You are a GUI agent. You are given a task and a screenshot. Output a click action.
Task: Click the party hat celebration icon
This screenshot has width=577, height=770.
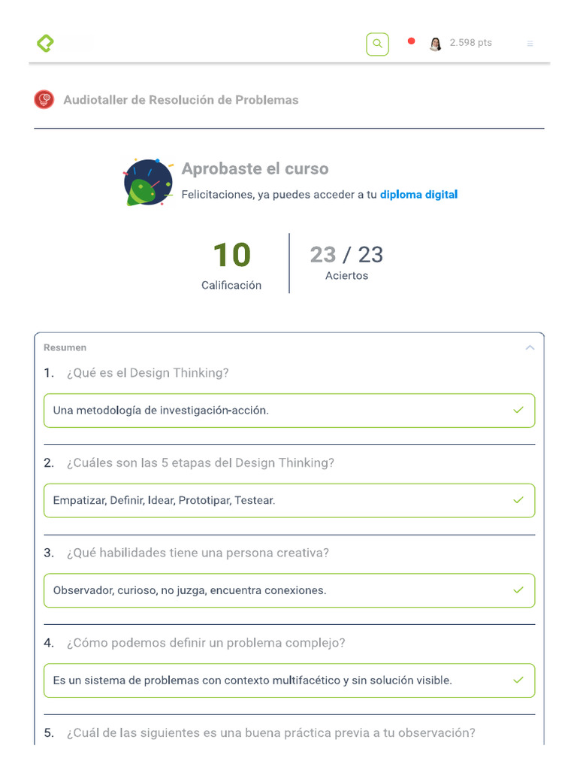click(148, 182)
